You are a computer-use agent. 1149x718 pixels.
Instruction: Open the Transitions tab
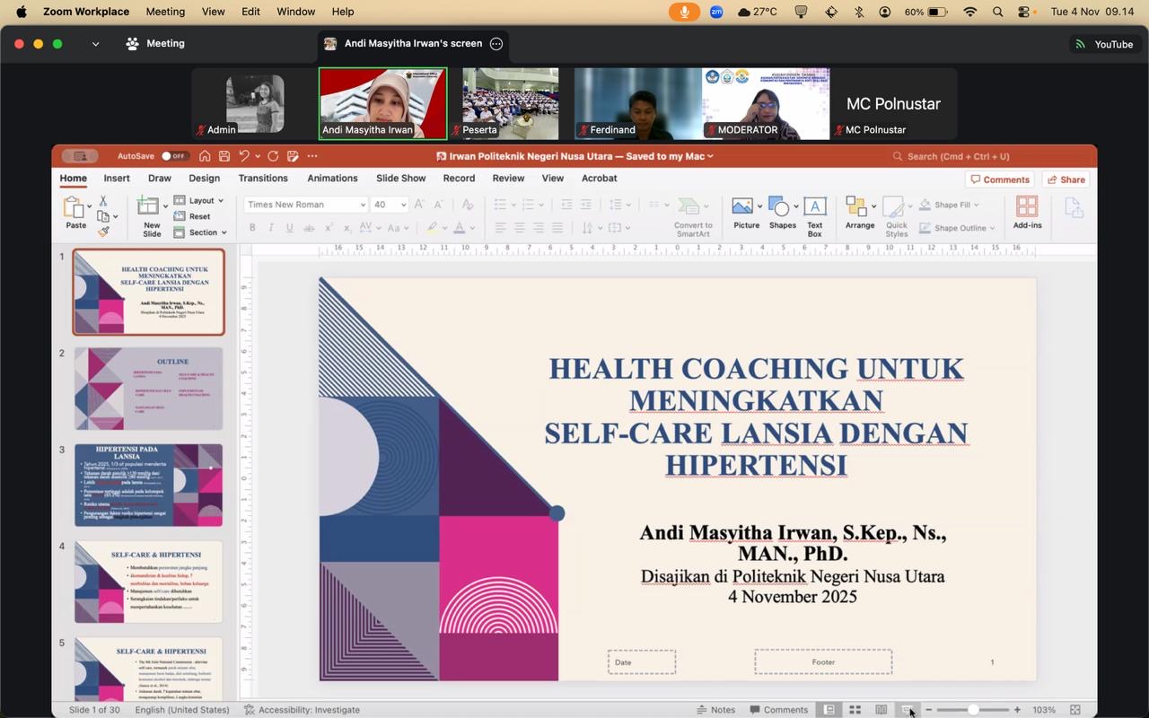point(263,178)
